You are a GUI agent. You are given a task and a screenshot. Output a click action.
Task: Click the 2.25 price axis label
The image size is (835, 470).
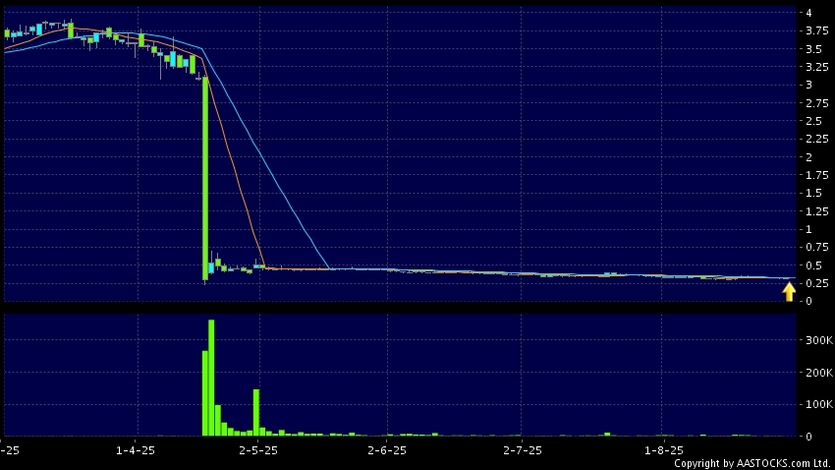coord(817,139)
